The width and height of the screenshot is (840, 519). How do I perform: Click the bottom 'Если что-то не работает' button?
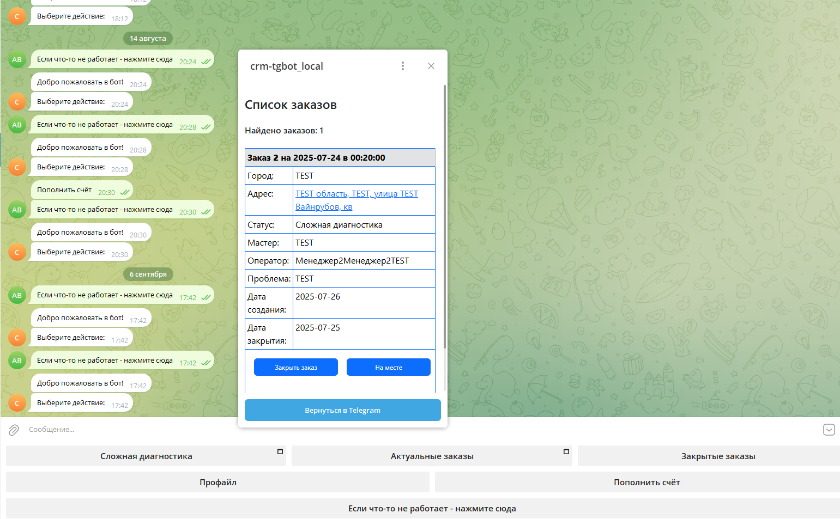coord(423,508)
